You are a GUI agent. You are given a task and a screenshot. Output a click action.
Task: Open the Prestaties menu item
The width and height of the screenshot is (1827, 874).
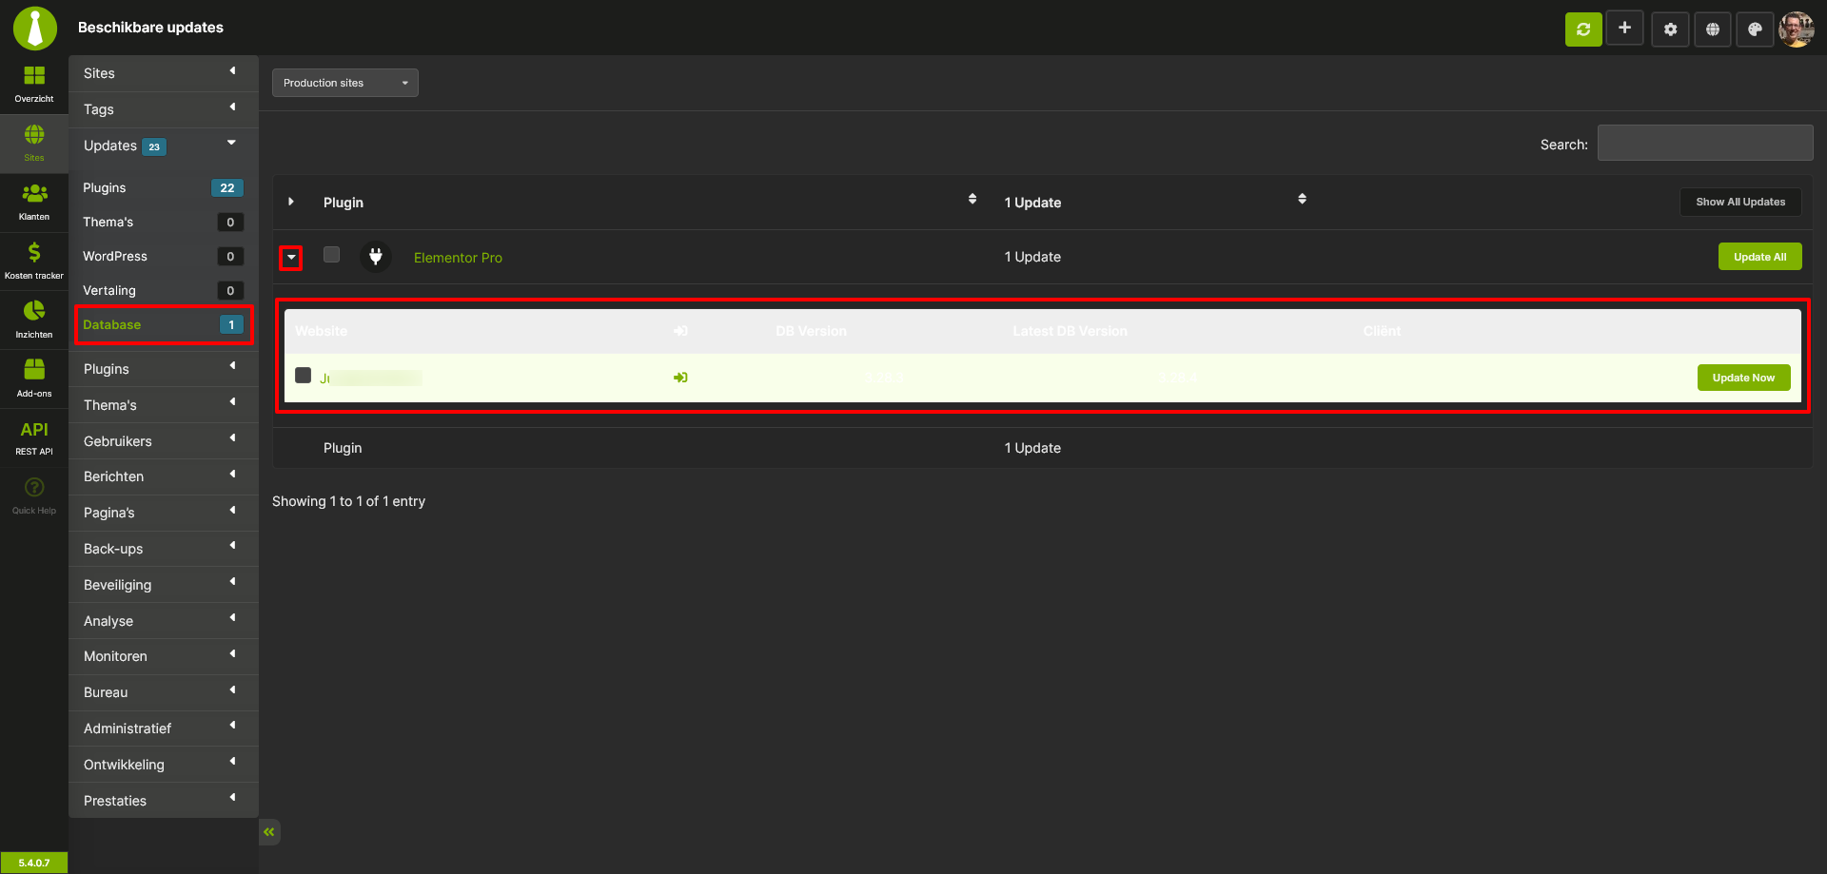pyautogui.click(x=164, y=801)
